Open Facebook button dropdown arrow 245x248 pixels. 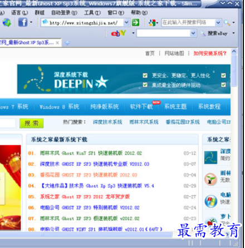pos(31,22)
